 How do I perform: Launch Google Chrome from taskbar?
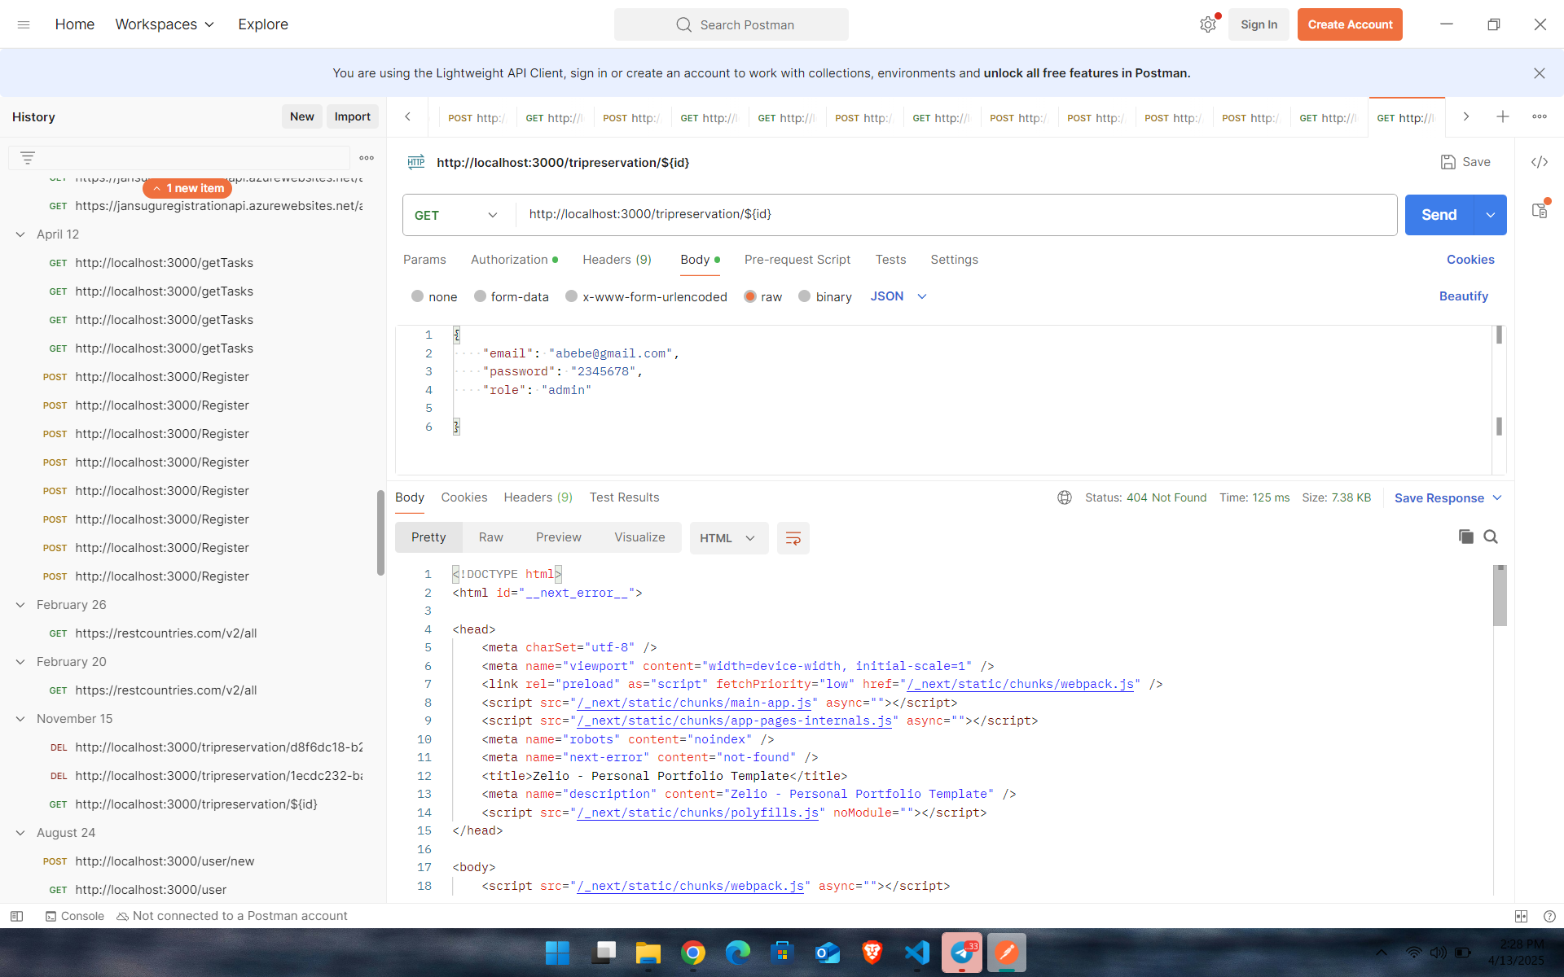click(693, 953)
